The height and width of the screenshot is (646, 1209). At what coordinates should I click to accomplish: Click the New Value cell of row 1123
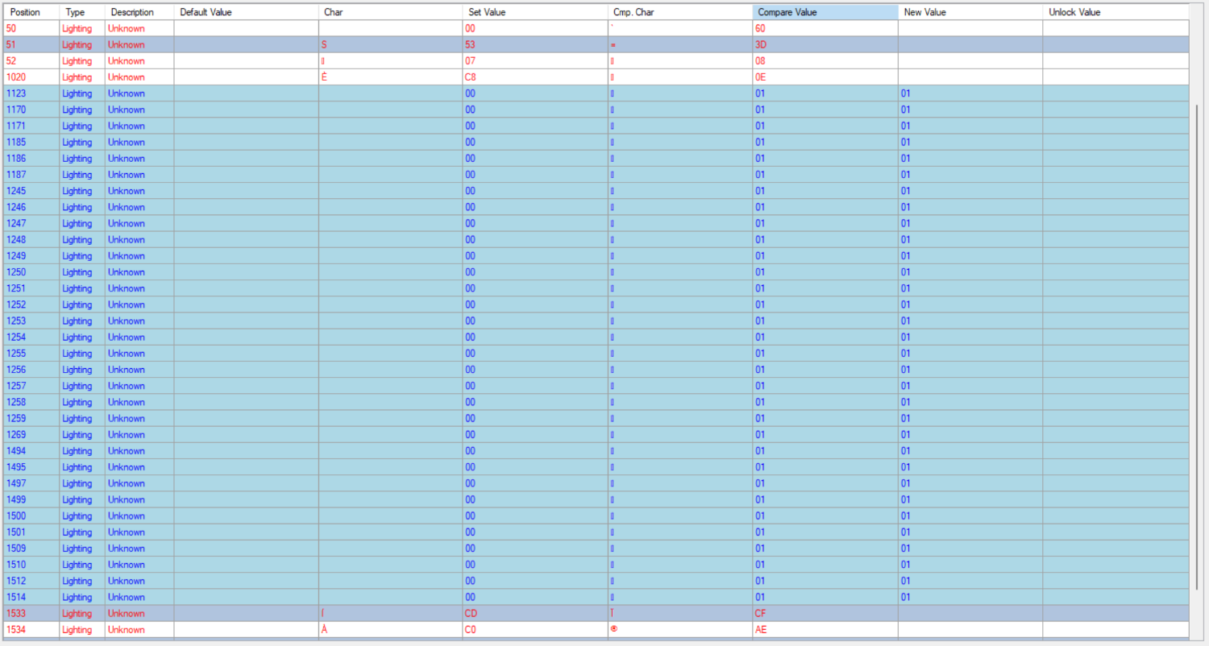(x=970, y=93)
